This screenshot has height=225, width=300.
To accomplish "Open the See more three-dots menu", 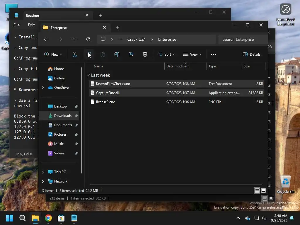I will pyautogui.click(x=214, y=54).
